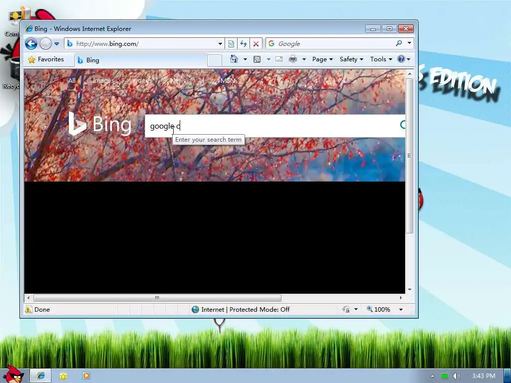Click the Read Mail icon
This screenshot has width=511, height=383.
(x=279, y=59)
